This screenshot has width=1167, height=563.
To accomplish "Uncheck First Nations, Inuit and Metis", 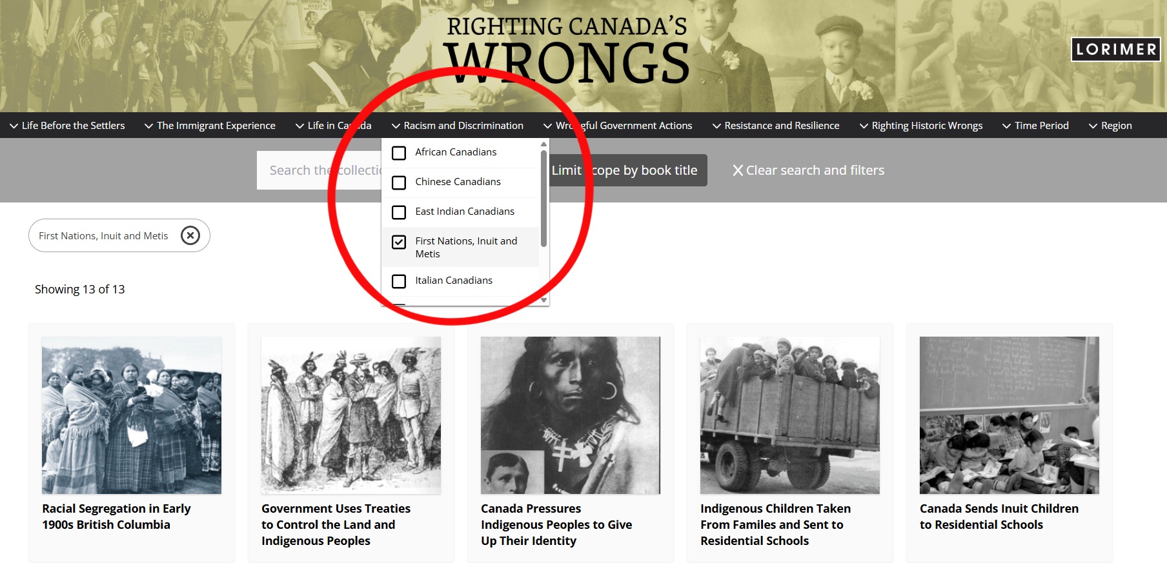I will click(x=399, y=242).
